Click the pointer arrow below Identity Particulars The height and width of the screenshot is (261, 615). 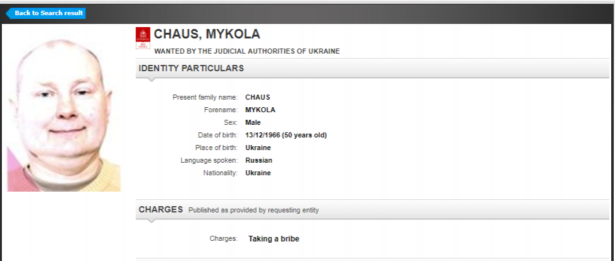151,80
